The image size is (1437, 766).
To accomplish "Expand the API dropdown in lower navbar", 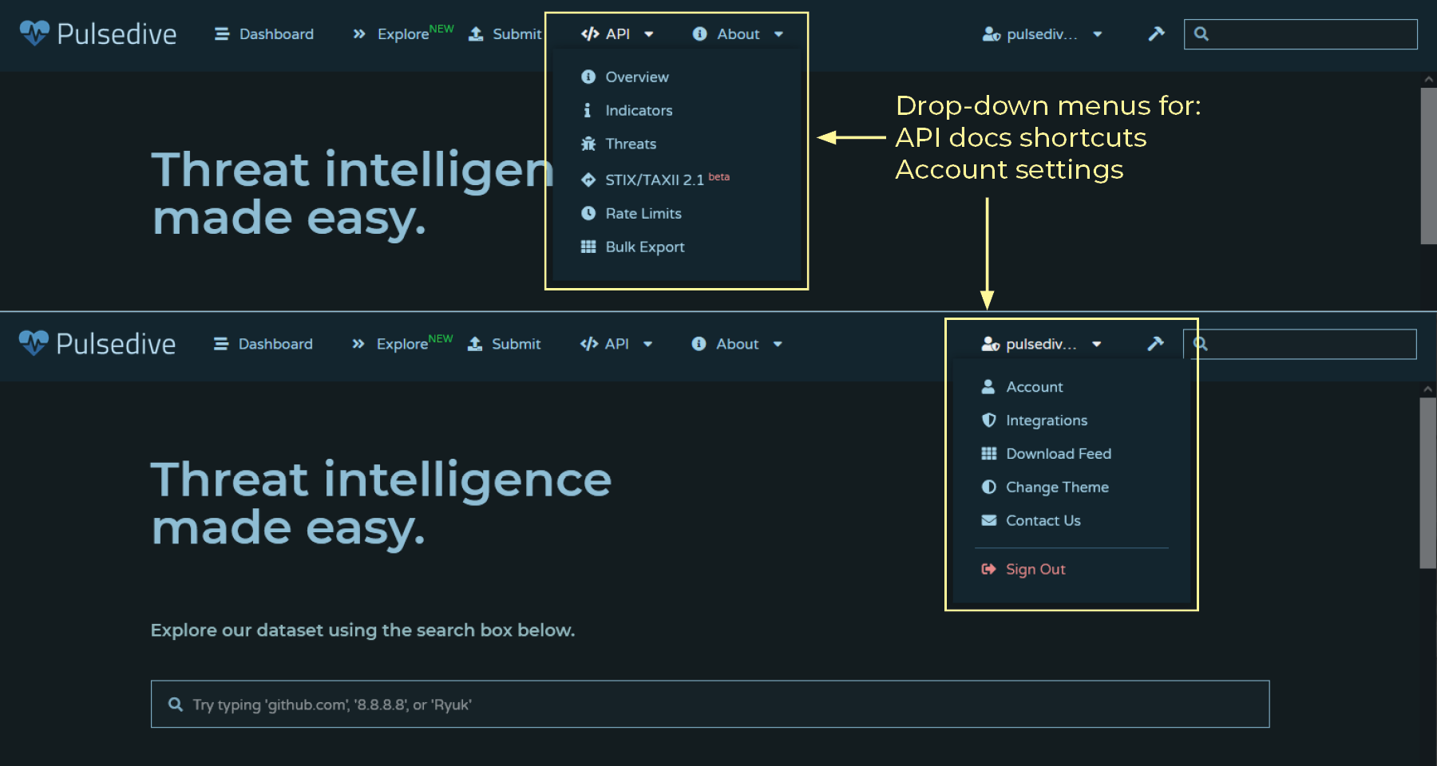I will pyautogui.click(x=617, y=344).
